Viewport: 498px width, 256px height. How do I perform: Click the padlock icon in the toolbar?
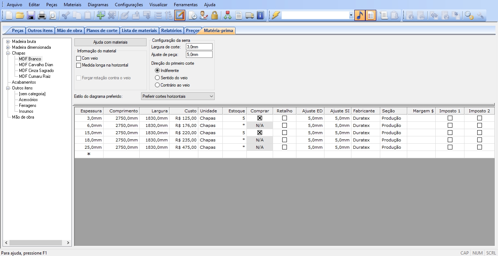(x=214, y=15)
